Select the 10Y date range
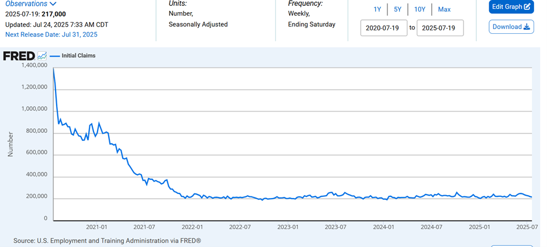Image resolution: width=547 pixels, height=247 pixels. [x=420, y=9]
